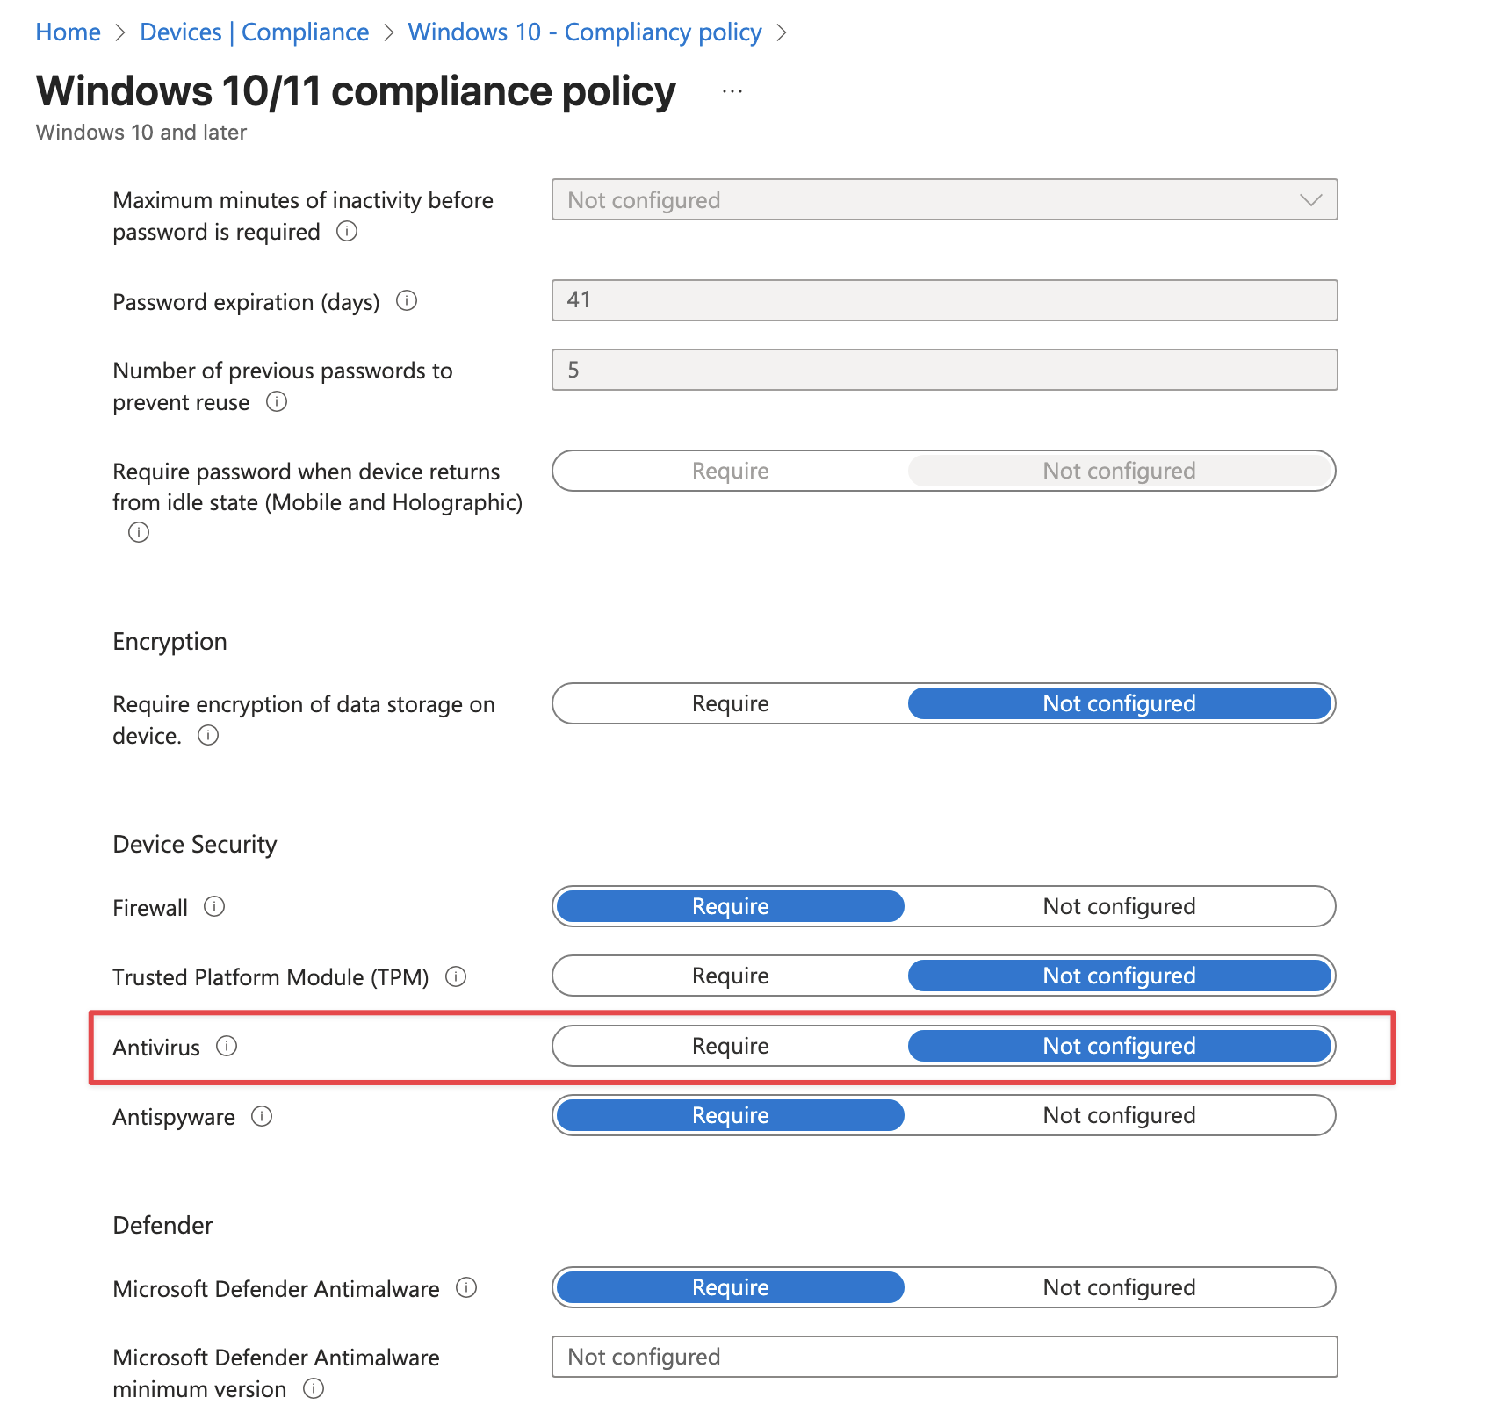Open the ellipsis menu beside page title
This screenshot has width=1486, height=1419.
[732, 92]
